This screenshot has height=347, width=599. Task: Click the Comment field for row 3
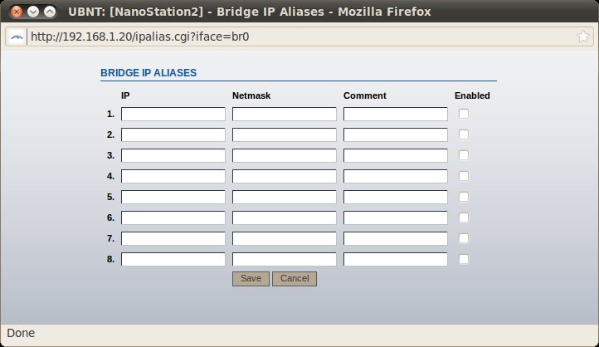pos(395,155)
